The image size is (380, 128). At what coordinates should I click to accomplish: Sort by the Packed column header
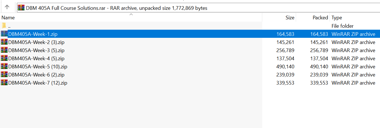(x=320, y=18)
